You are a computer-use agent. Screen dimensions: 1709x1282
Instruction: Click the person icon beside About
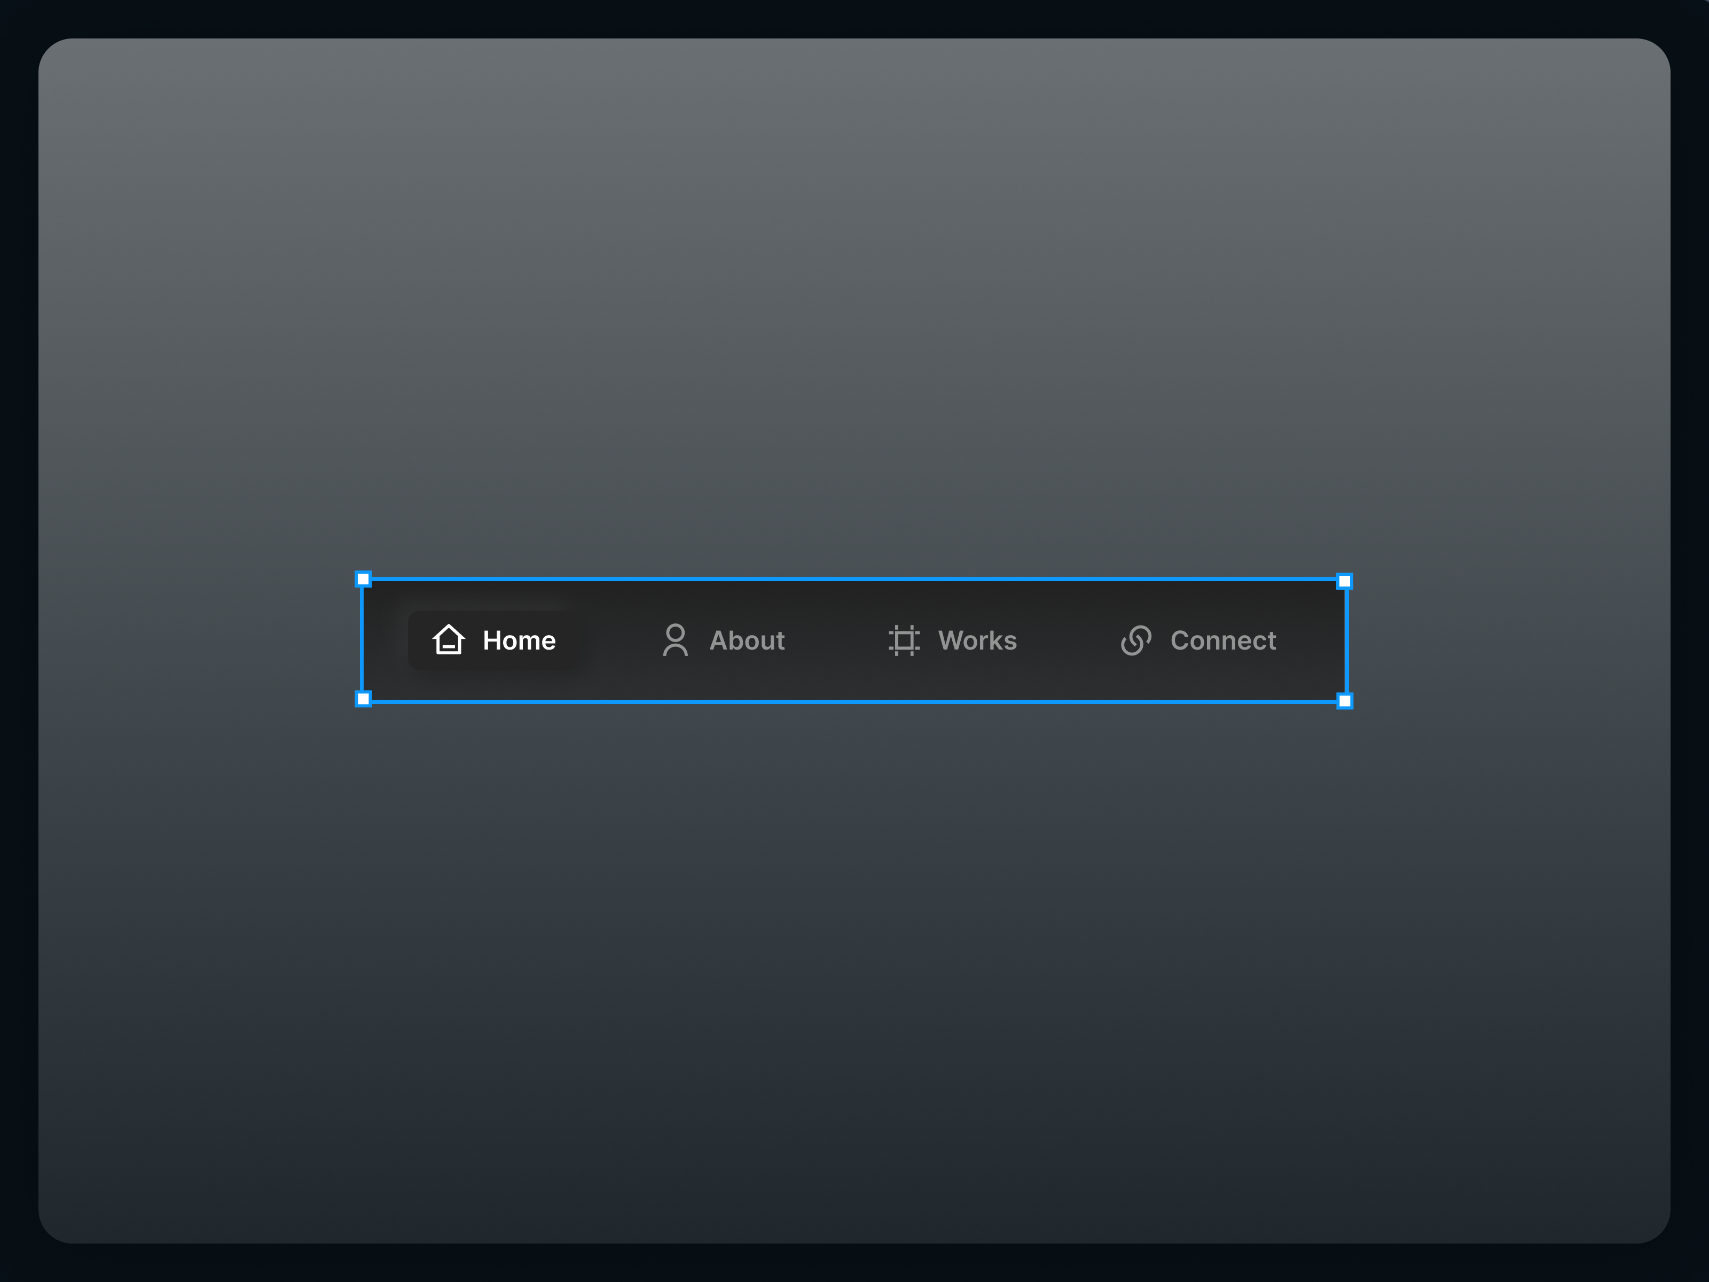[675, 640]
